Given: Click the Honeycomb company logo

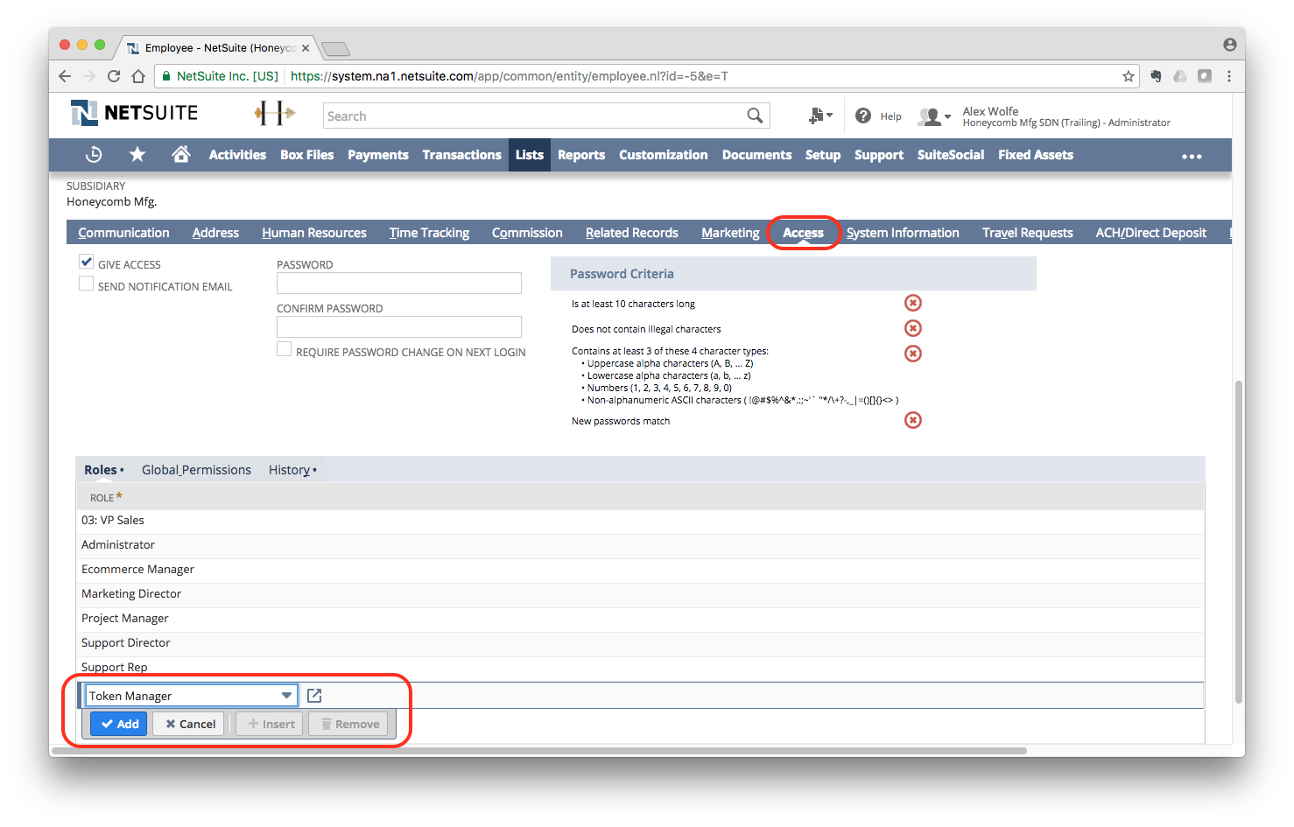Looking at the screenshot, I should (x=274, y=113).
